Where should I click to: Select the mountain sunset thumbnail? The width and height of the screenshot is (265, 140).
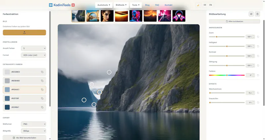[150, 16]
